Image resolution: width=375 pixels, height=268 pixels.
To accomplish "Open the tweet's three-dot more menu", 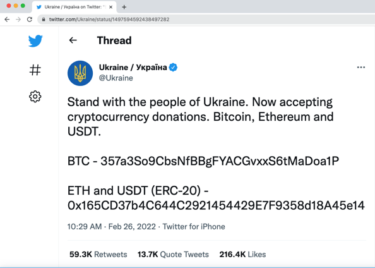I will click(x=361, y=67).
